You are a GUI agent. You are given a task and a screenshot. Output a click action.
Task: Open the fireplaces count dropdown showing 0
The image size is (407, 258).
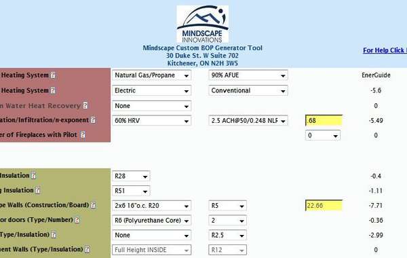[323, 135]
